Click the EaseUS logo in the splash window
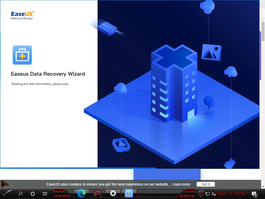265x199 pixels. click(23, 15)
